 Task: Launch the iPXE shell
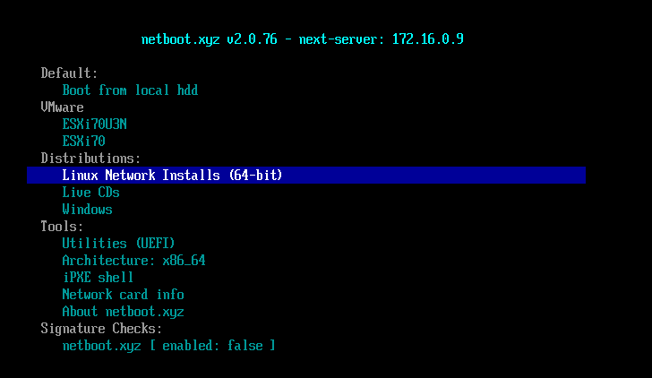point(98,278)
